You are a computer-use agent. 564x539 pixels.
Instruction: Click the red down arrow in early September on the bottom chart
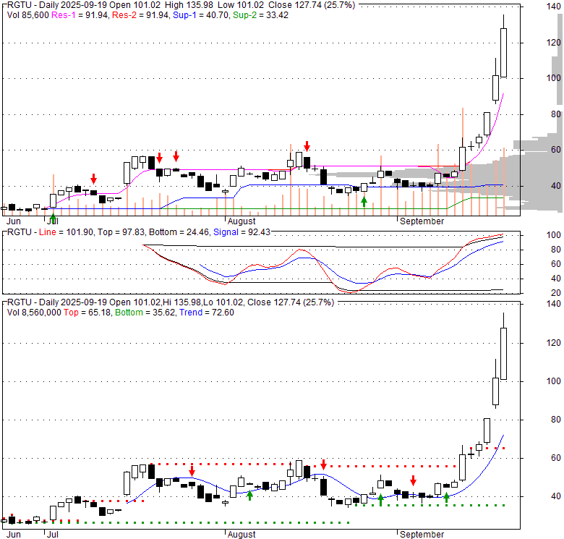click(x=414, y=480)
